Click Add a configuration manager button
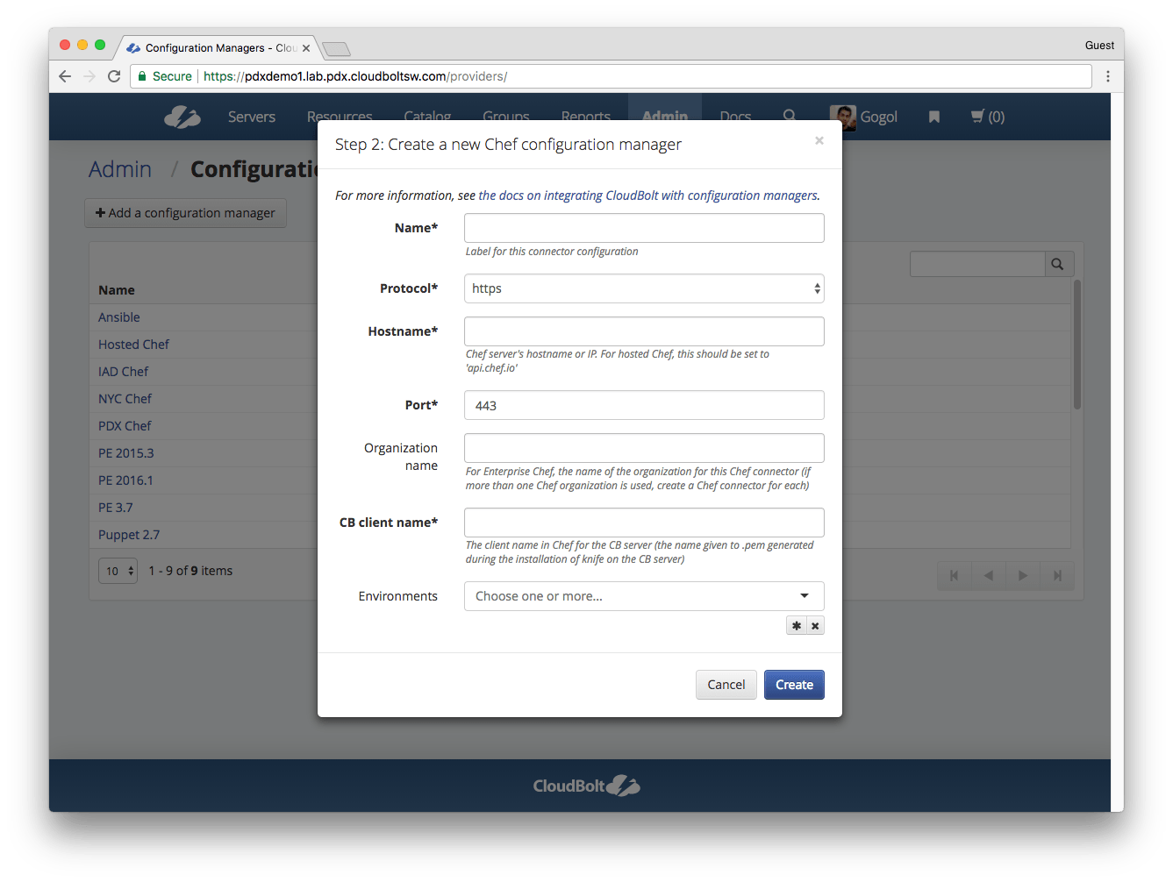The width and height of the screenshot is (1173, 882). (x=185, y=213)
